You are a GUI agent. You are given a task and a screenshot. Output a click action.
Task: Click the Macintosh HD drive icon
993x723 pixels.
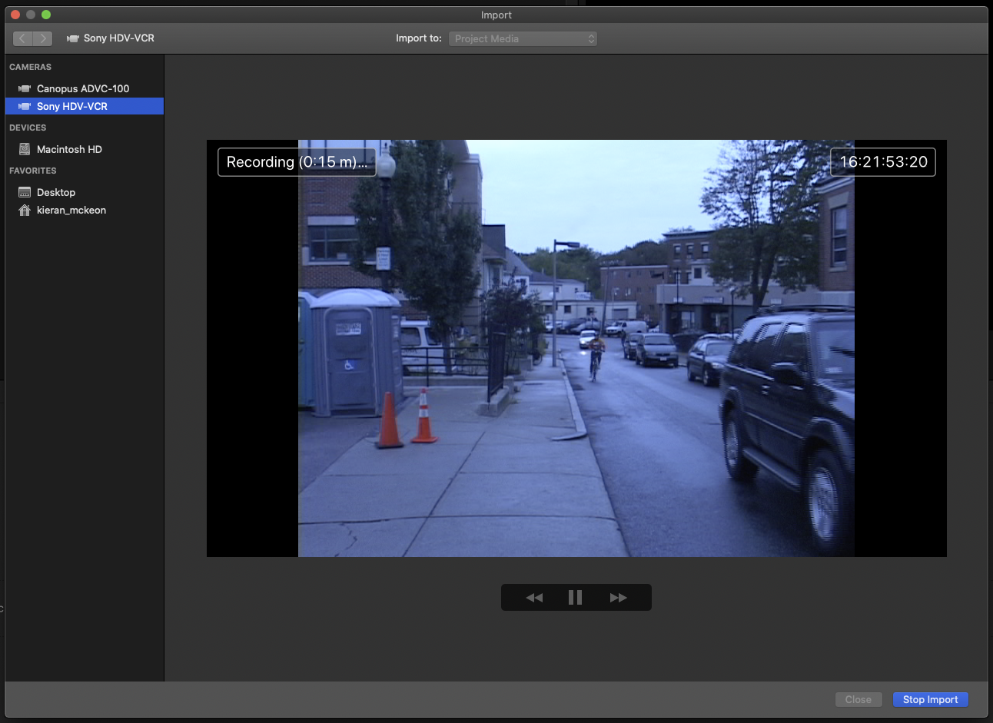click(x=25, y=149)
